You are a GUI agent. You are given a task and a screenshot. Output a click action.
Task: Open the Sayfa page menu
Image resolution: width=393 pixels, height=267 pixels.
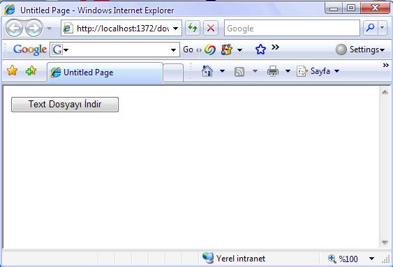(318, 71)
